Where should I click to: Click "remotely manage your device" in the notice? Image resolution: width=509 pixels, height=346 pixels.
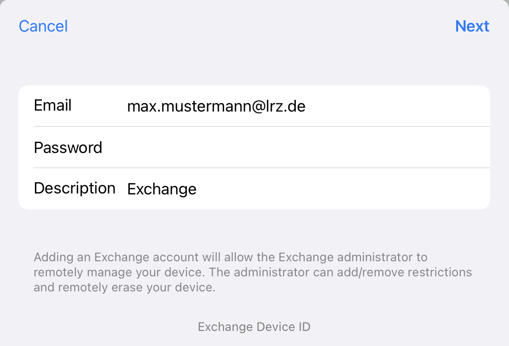coord(119,273)
